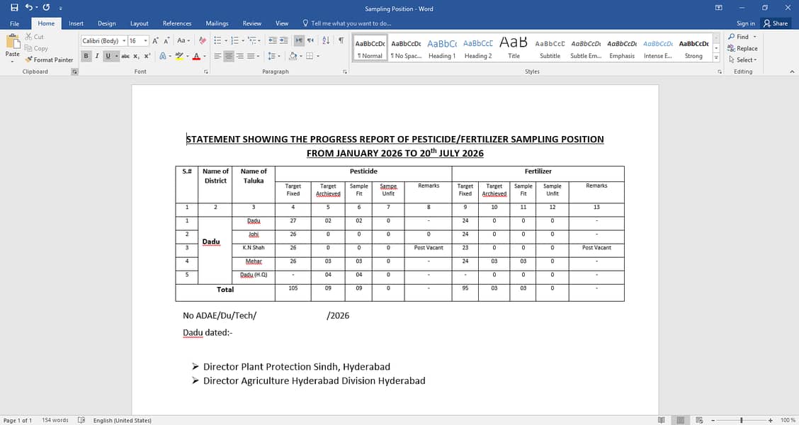The width and height of the screenshot is (799, 425).
Task: Toggle Underline formatting
Action: [x=108, y=56]
